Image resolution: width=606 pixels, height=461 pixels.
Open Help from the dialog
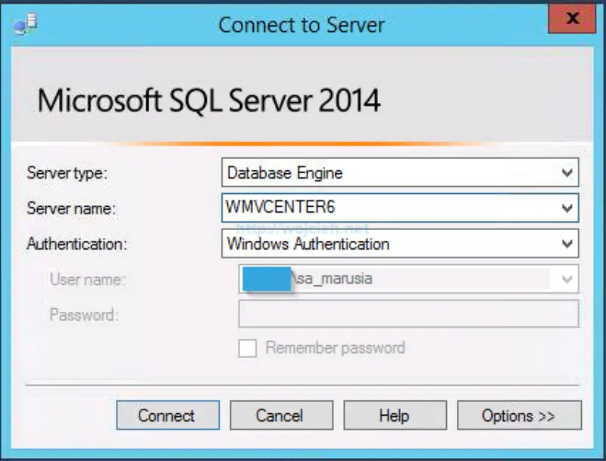tap(395, 415)
